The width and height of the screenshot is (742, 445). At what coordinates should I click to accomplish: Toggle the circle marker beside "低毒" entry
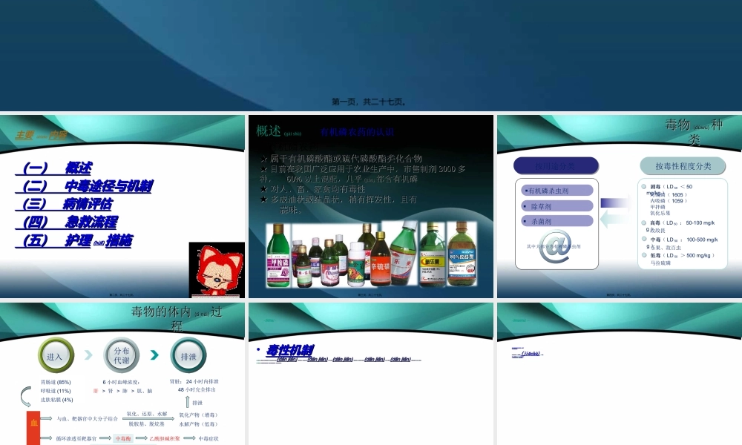(x=643, y=255)
